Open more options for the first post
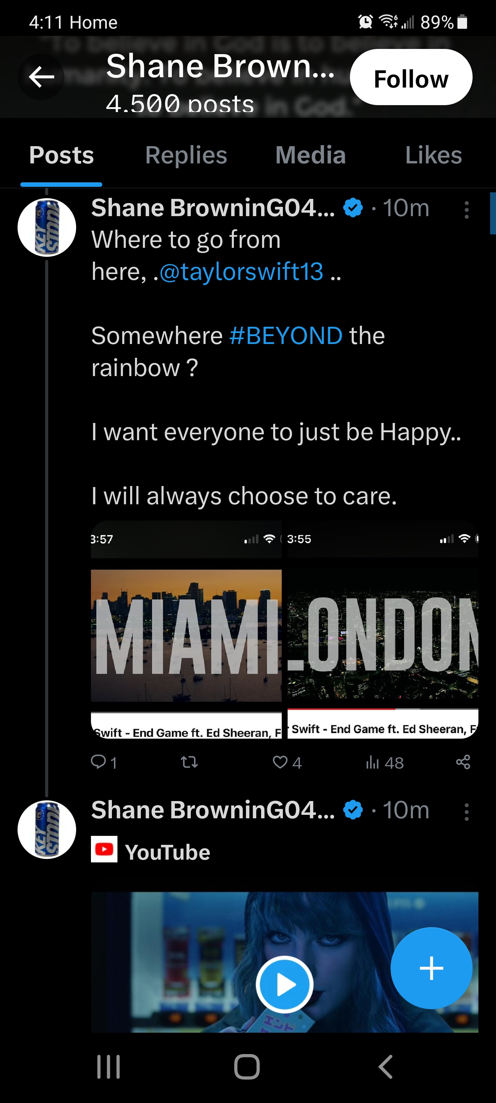This screenshot has height=1103, width=496. pos(466,210)
